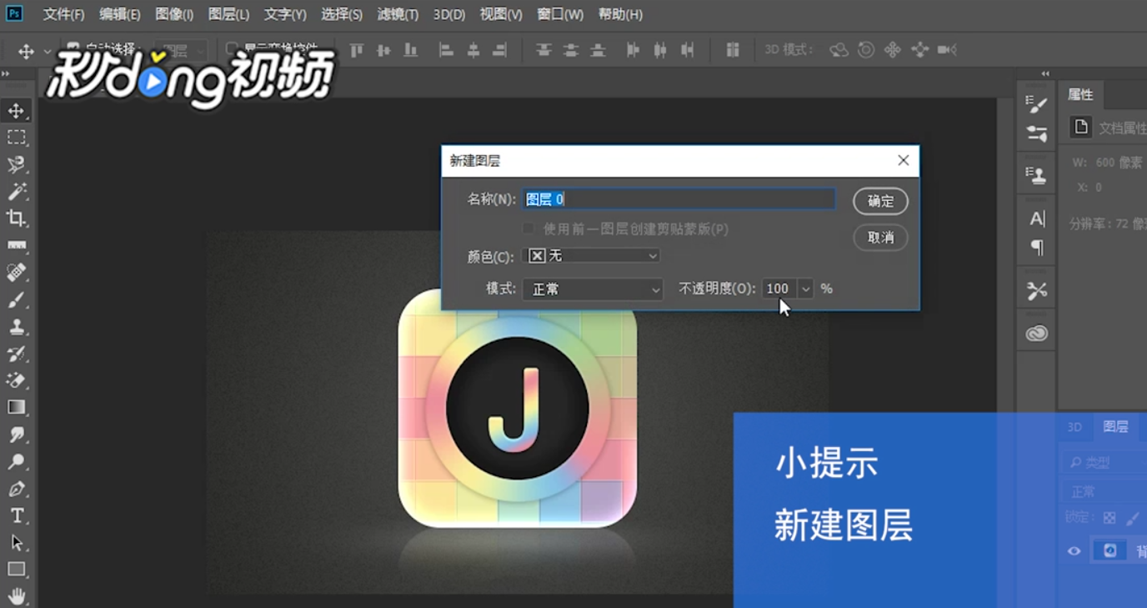The width and height of the screenshot is (1147, 608).
Task: Open the Move tool preset dropdown arrow
Action: tap(47, 52)
